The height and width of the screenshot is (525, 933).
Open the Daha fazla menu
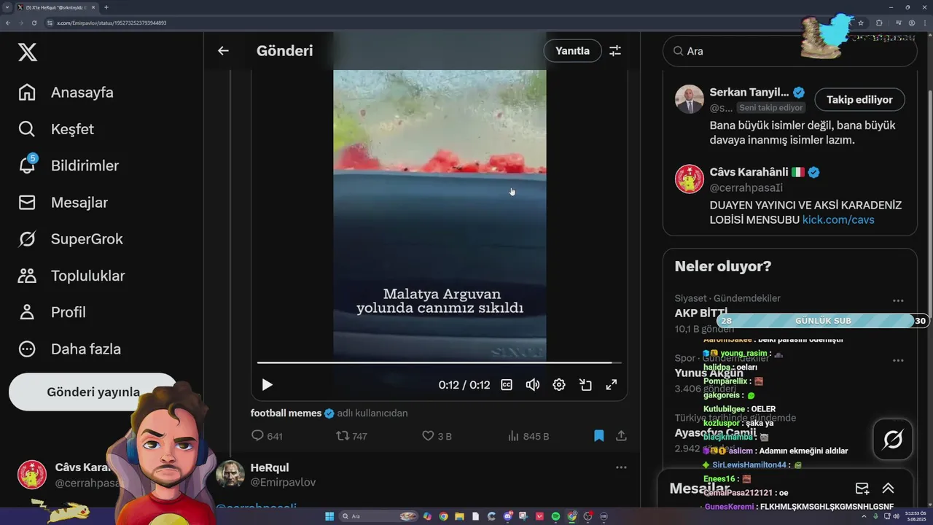pos(69,349)
